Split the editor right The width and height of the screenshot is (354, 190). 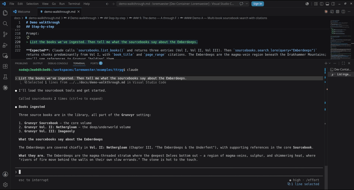(x=343, y=12)
